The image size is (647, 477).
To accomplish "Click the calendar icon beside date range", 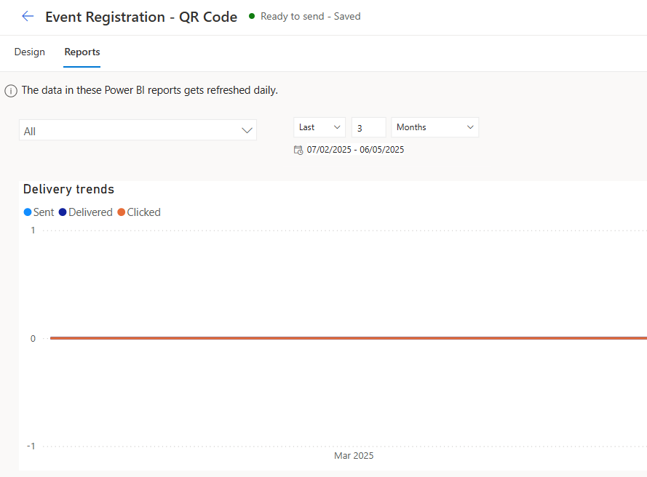I will tap(298, 150).
